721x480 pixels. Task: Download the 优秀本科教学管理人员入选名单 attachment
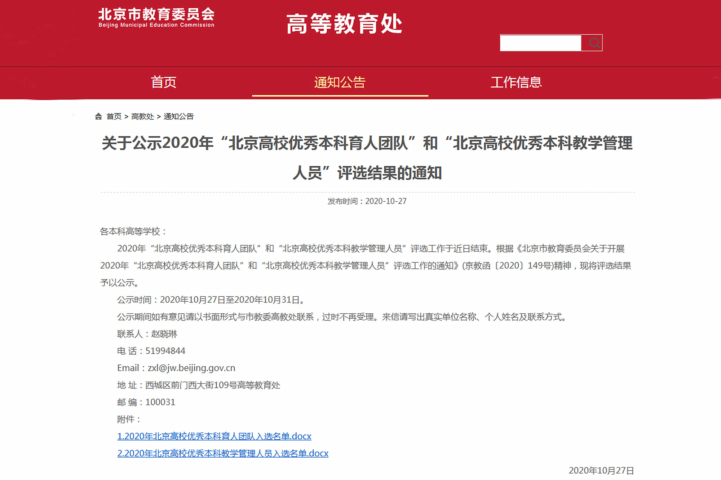(223, 453)
